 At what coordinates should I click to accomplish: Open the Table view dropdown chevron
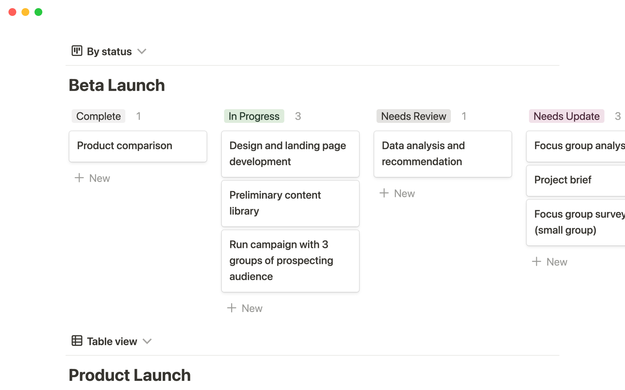click(147, 341)
